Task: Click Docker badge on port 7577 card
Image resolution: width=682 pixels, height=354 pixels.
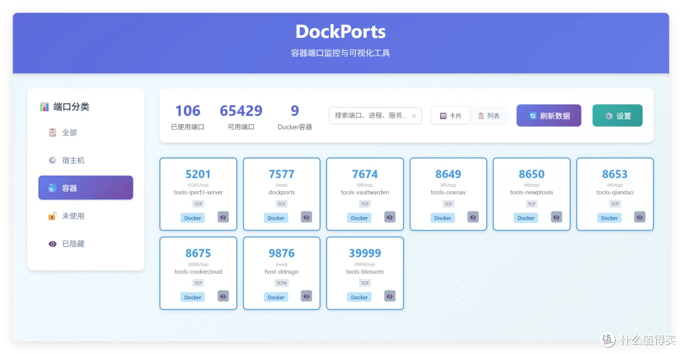Action: 276,218
